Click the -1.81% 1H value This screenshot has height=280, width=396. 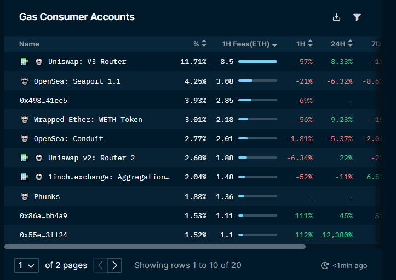pos(300,139)
